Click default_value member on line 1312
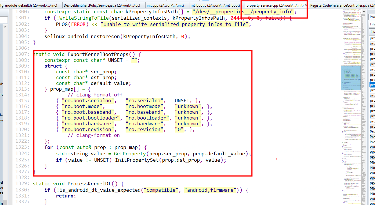375x205 pixels. click(x=110, y=83)
